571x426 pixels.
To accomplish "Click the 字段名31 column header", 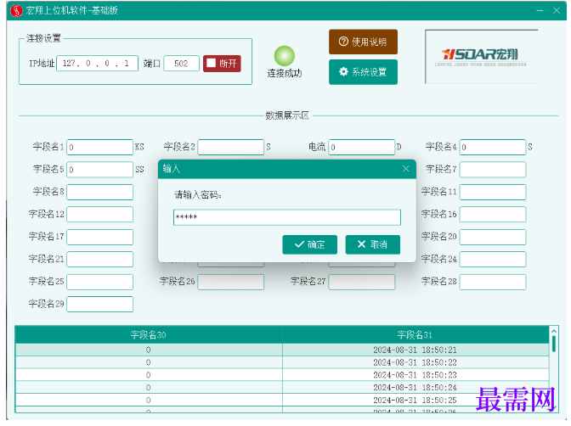I will click(x=416, y=334).
